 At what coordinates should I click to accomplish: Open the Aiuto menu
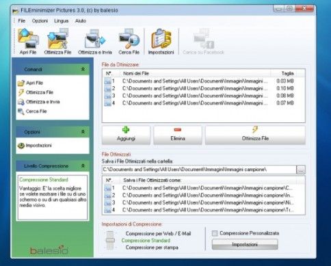click(81, 21)
